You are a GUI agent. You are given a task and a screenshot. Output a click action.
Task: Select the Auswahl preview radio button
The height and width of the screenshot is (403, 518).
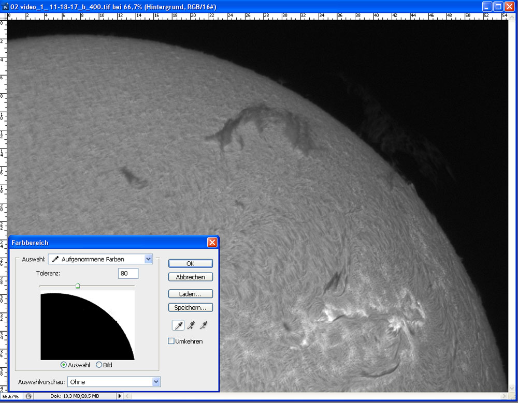point(64,365)
